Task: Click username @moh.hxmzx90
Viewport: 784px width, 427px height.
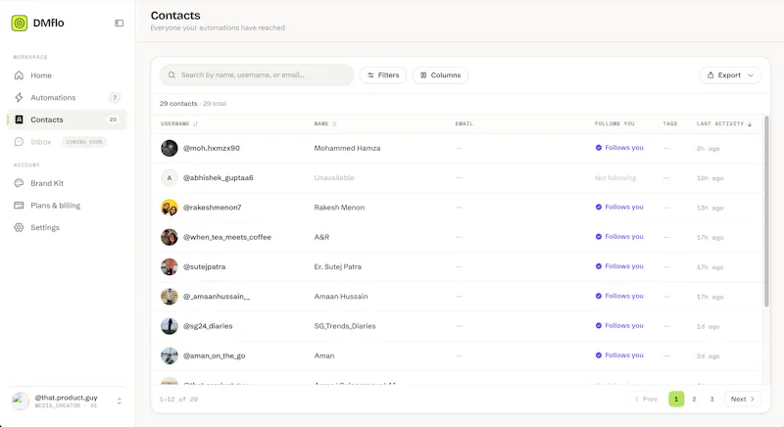Action: click(212, 148)
